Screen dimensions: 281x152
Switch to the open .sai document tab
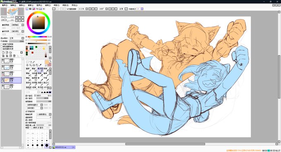(x=64, y=147)
